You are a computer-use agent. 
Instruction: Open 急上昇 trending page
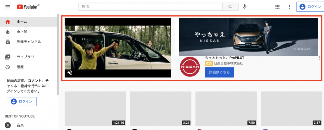coord(28,32)
